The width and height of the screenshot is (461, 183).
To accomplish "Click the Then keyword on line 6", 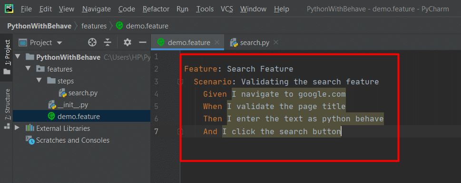I will click(x=213, y=119).
